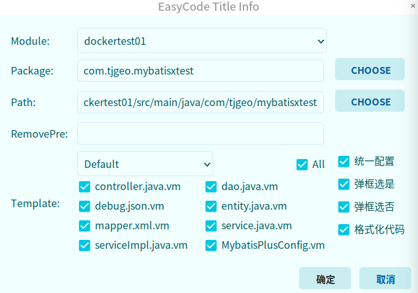Uncheck the All templates checkbox
The height and width of the screenshot is (293, 418).
pos(302,164)
